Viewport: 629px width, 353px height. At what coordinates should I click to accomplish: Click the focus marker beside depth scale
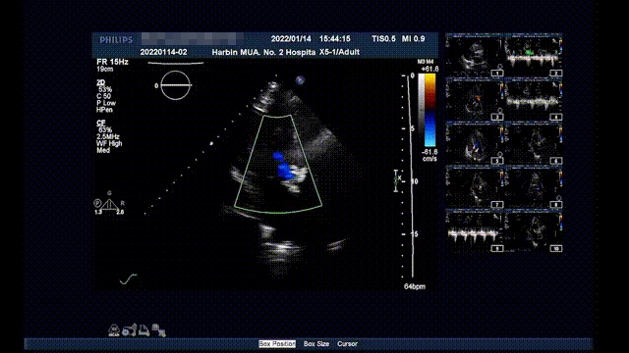(397, 180)
